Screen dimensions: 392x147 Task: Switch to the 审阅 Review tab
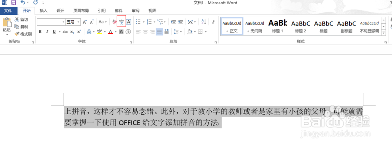tap(136, 11)
